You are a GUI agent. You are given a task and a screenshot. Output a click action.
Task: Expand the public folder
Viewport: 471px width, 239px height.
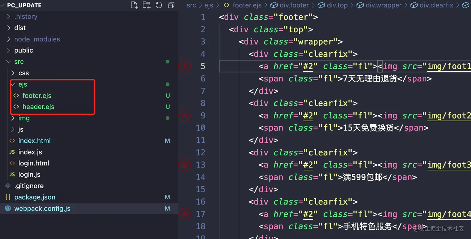(x=9, y=50)
